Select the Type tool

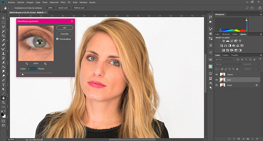click(3, 85)
